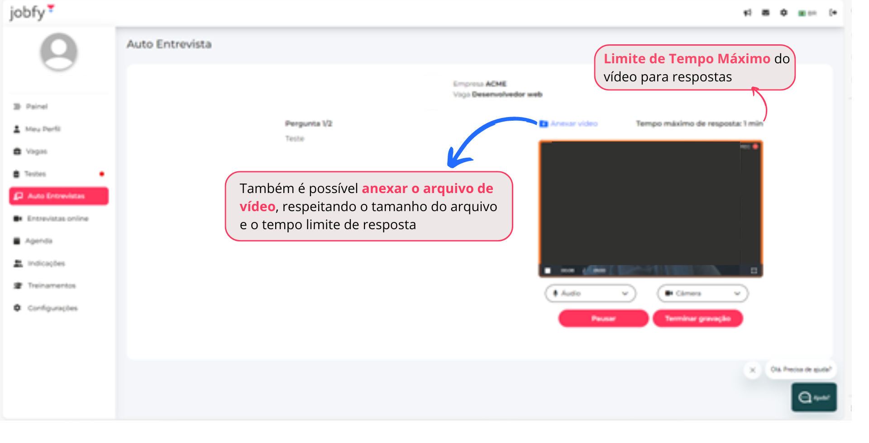This screenshot has width=869, height=443.
Task: Open the Áudio input dropdown
Action: pyautogui.click(x=590, y=293)
